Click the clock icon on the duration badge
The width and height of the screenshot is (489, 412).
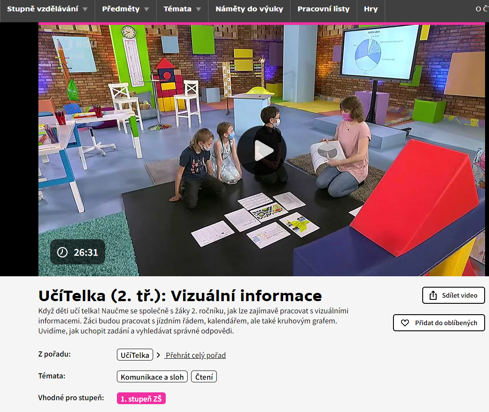(x=62, y=252)
